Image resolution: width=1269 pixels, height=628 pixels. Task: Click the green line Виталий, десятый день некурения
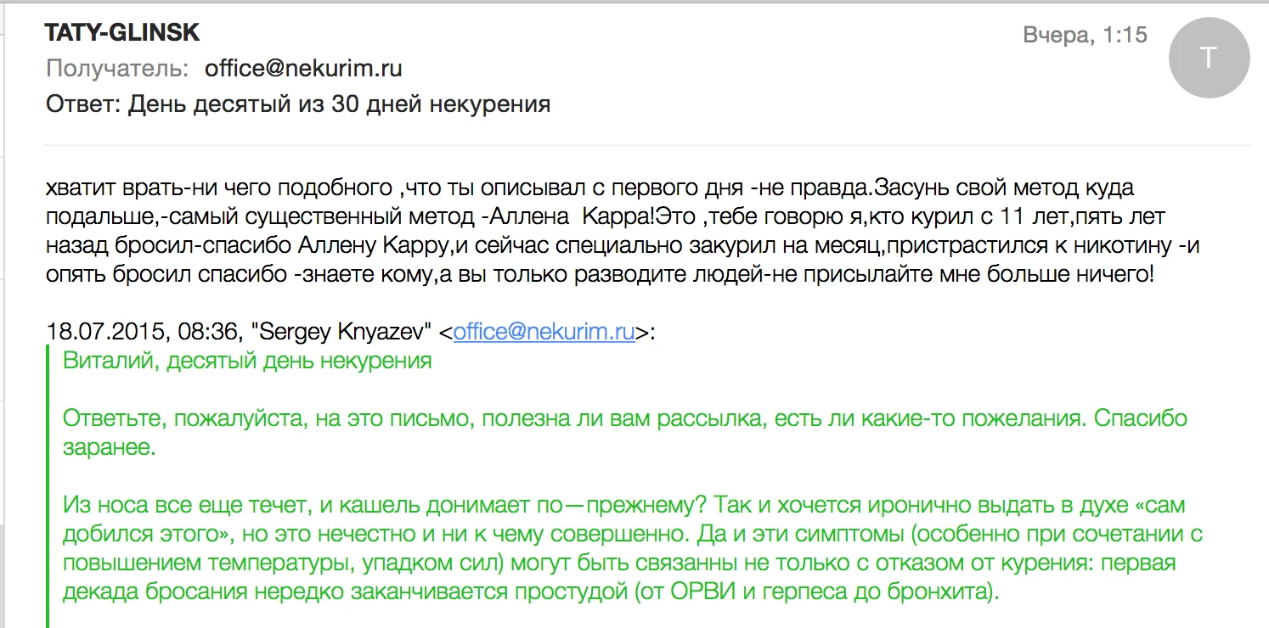(247, 361)
